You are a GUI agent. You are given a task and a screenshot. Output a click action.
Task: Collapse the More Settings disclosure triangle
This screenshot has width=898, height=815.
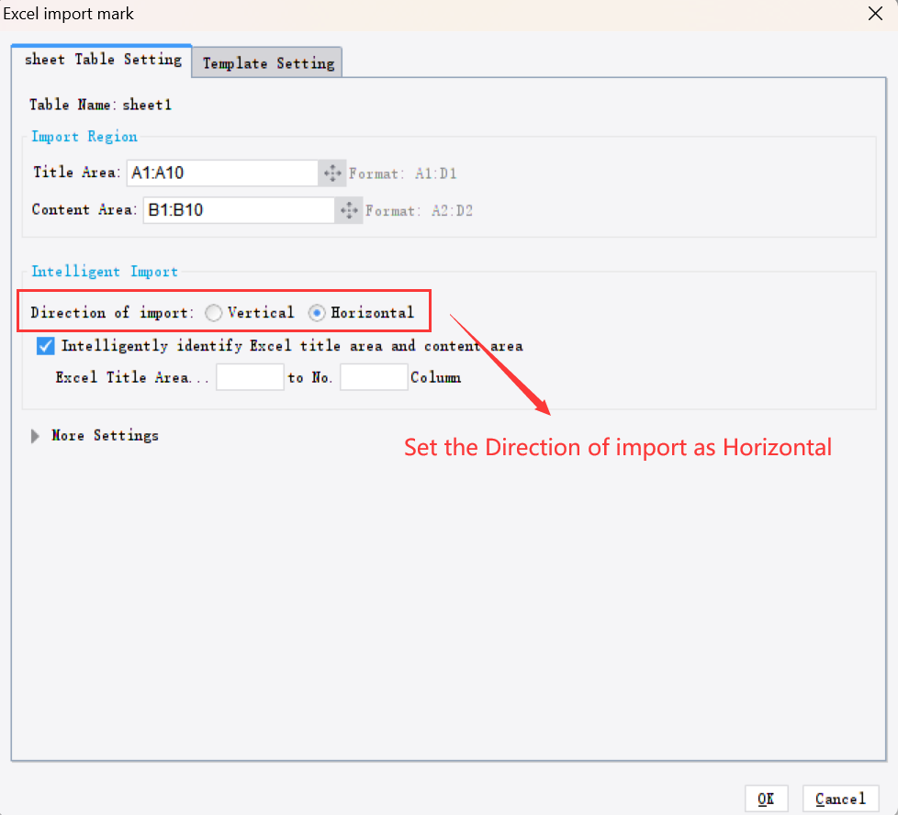[x=34, y=435]
